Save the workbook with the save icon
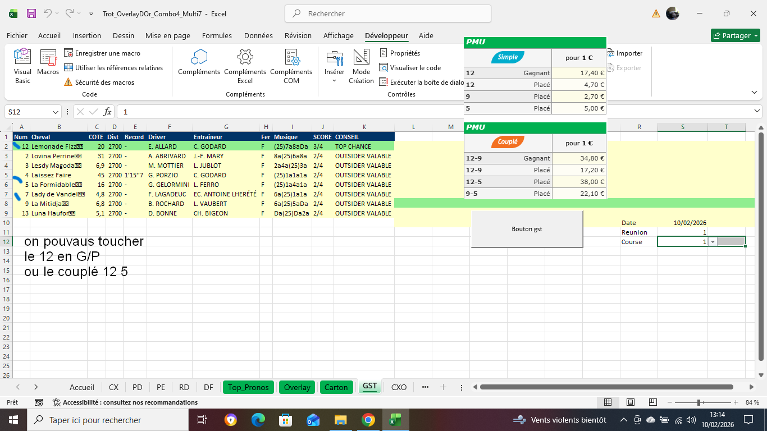This screenshot has width=767, height=431. (x=31, y=13)
